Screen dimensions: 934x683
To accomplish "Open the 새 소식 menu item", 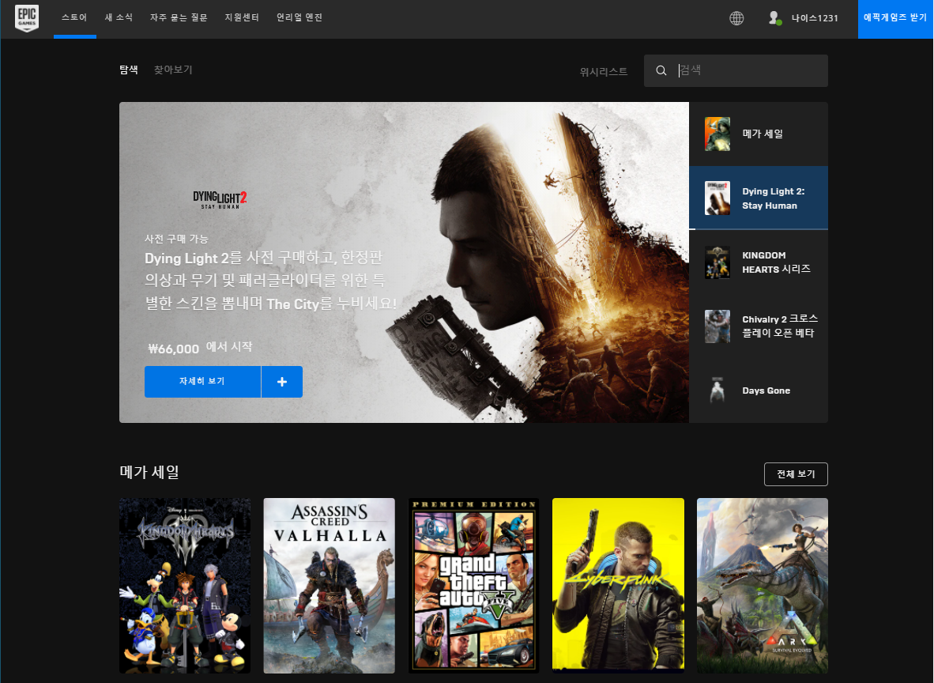I will pyautogui.click(x=119, y=18).
